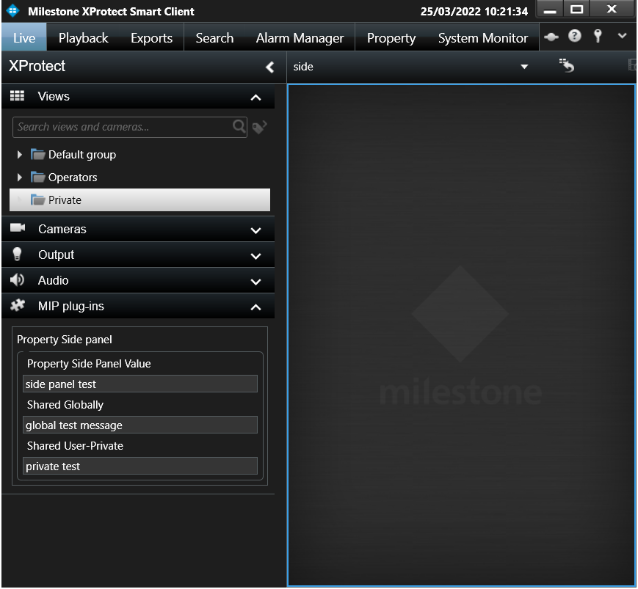Click the Audio speaker icon

click(17, 280)
